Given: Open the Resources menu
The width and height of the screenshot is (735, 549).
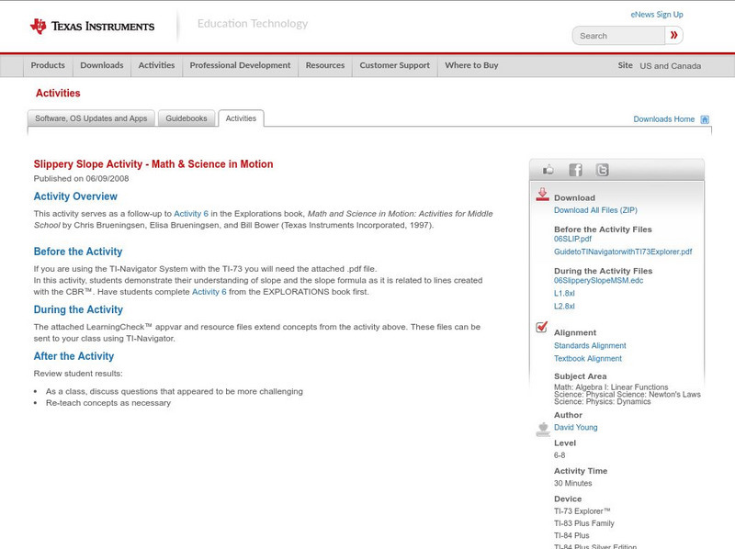Looking at the screenshot, I should [x=325, y=65].
